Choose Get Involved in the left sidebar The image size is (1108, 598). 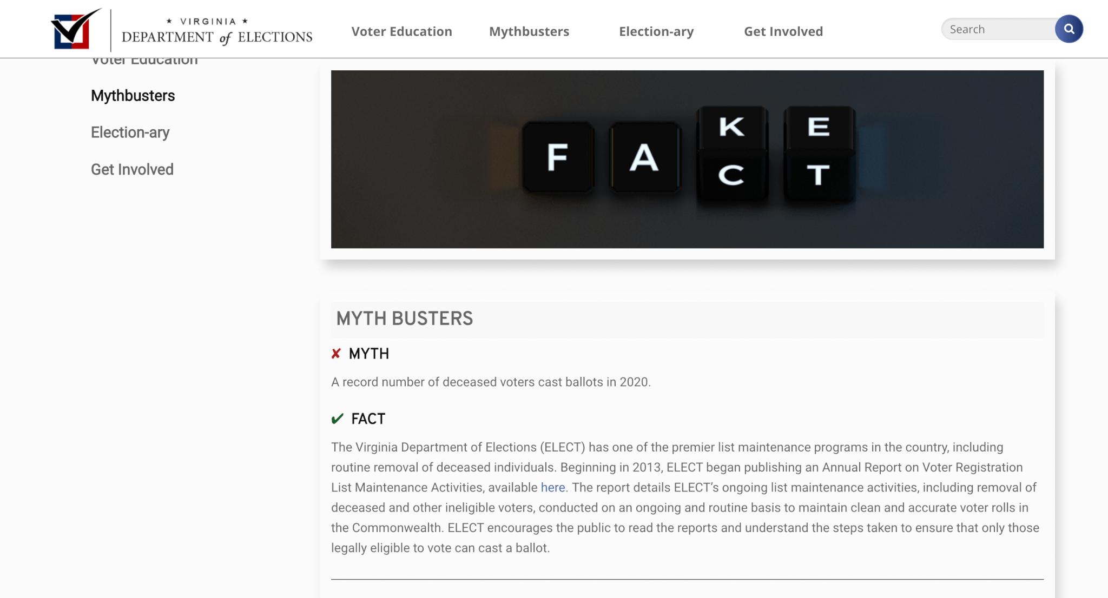132,170
